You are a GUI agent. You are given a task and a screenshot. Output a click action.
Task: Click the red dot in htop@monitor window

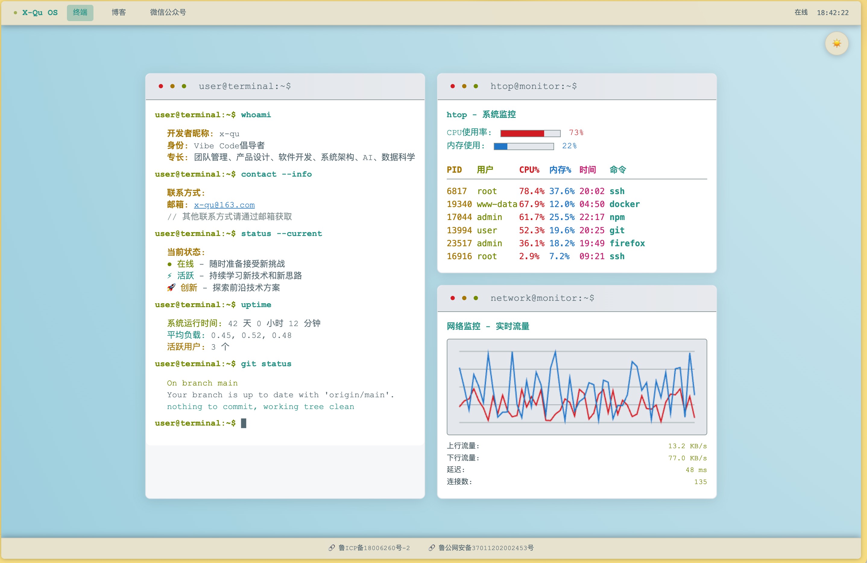click(452, 86)
